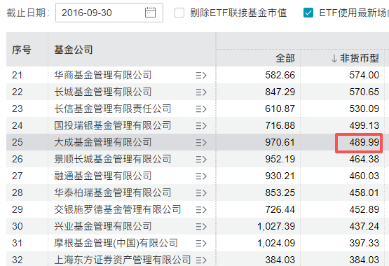Open 长信基金管理有限责任公司 company name
The width and height of the screenshot is (389, 266).
coord(113,108)
